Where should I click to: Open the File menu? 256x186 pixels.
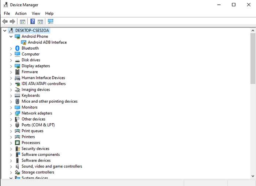pos(7,14)
